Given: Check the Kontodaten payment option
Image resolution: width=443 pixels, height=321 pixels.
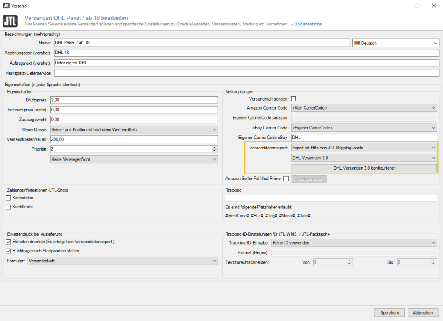Looking at the screenshot, I should (x=9, y=198).
